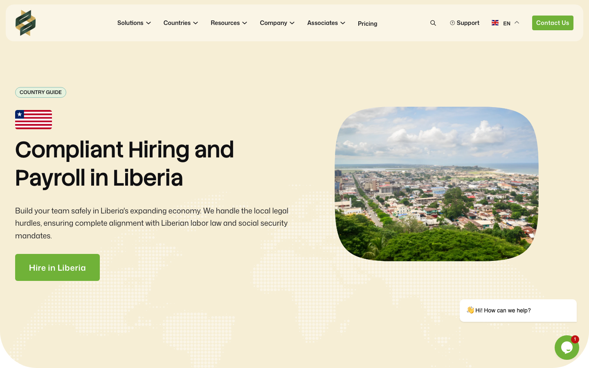Click the COUNTRY GUIDE badge
589x368 pixels.
[40, 92]
